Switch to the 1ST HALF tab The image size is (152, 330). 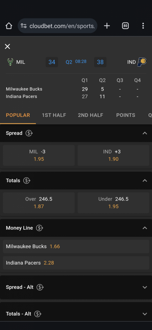[x=54, y=115]
